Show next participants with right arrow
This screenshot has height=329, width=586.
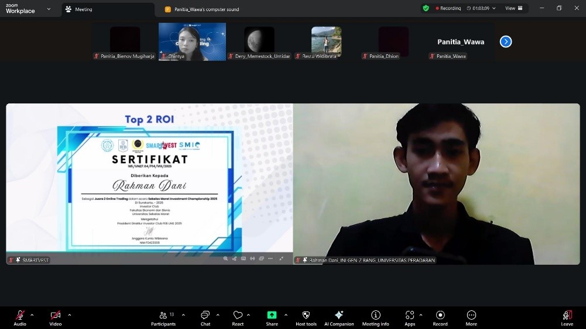[x=506, y=41]
